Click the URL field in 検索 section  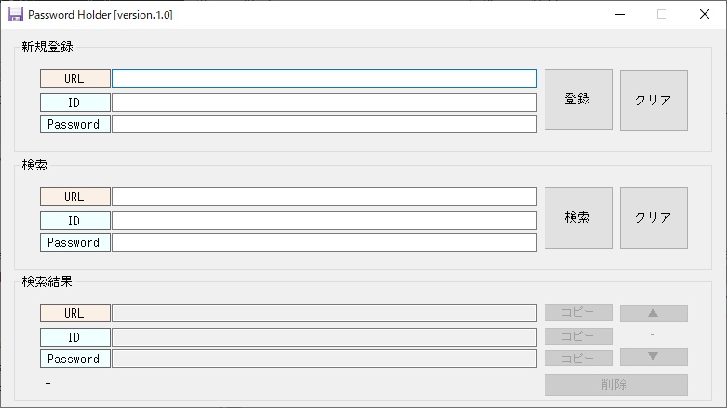[x=324, y=197]
